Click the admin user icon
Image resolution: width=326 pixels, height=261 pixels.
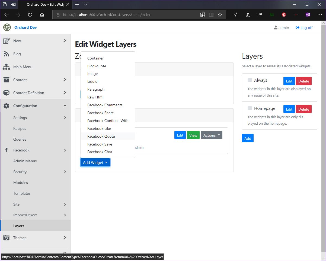click(x=276, y=28)
